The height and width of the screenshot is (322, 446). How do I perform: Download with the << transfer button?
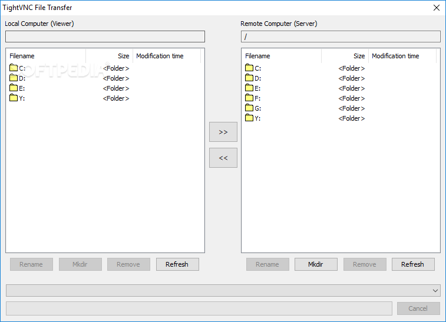click(x=223, y=158)
